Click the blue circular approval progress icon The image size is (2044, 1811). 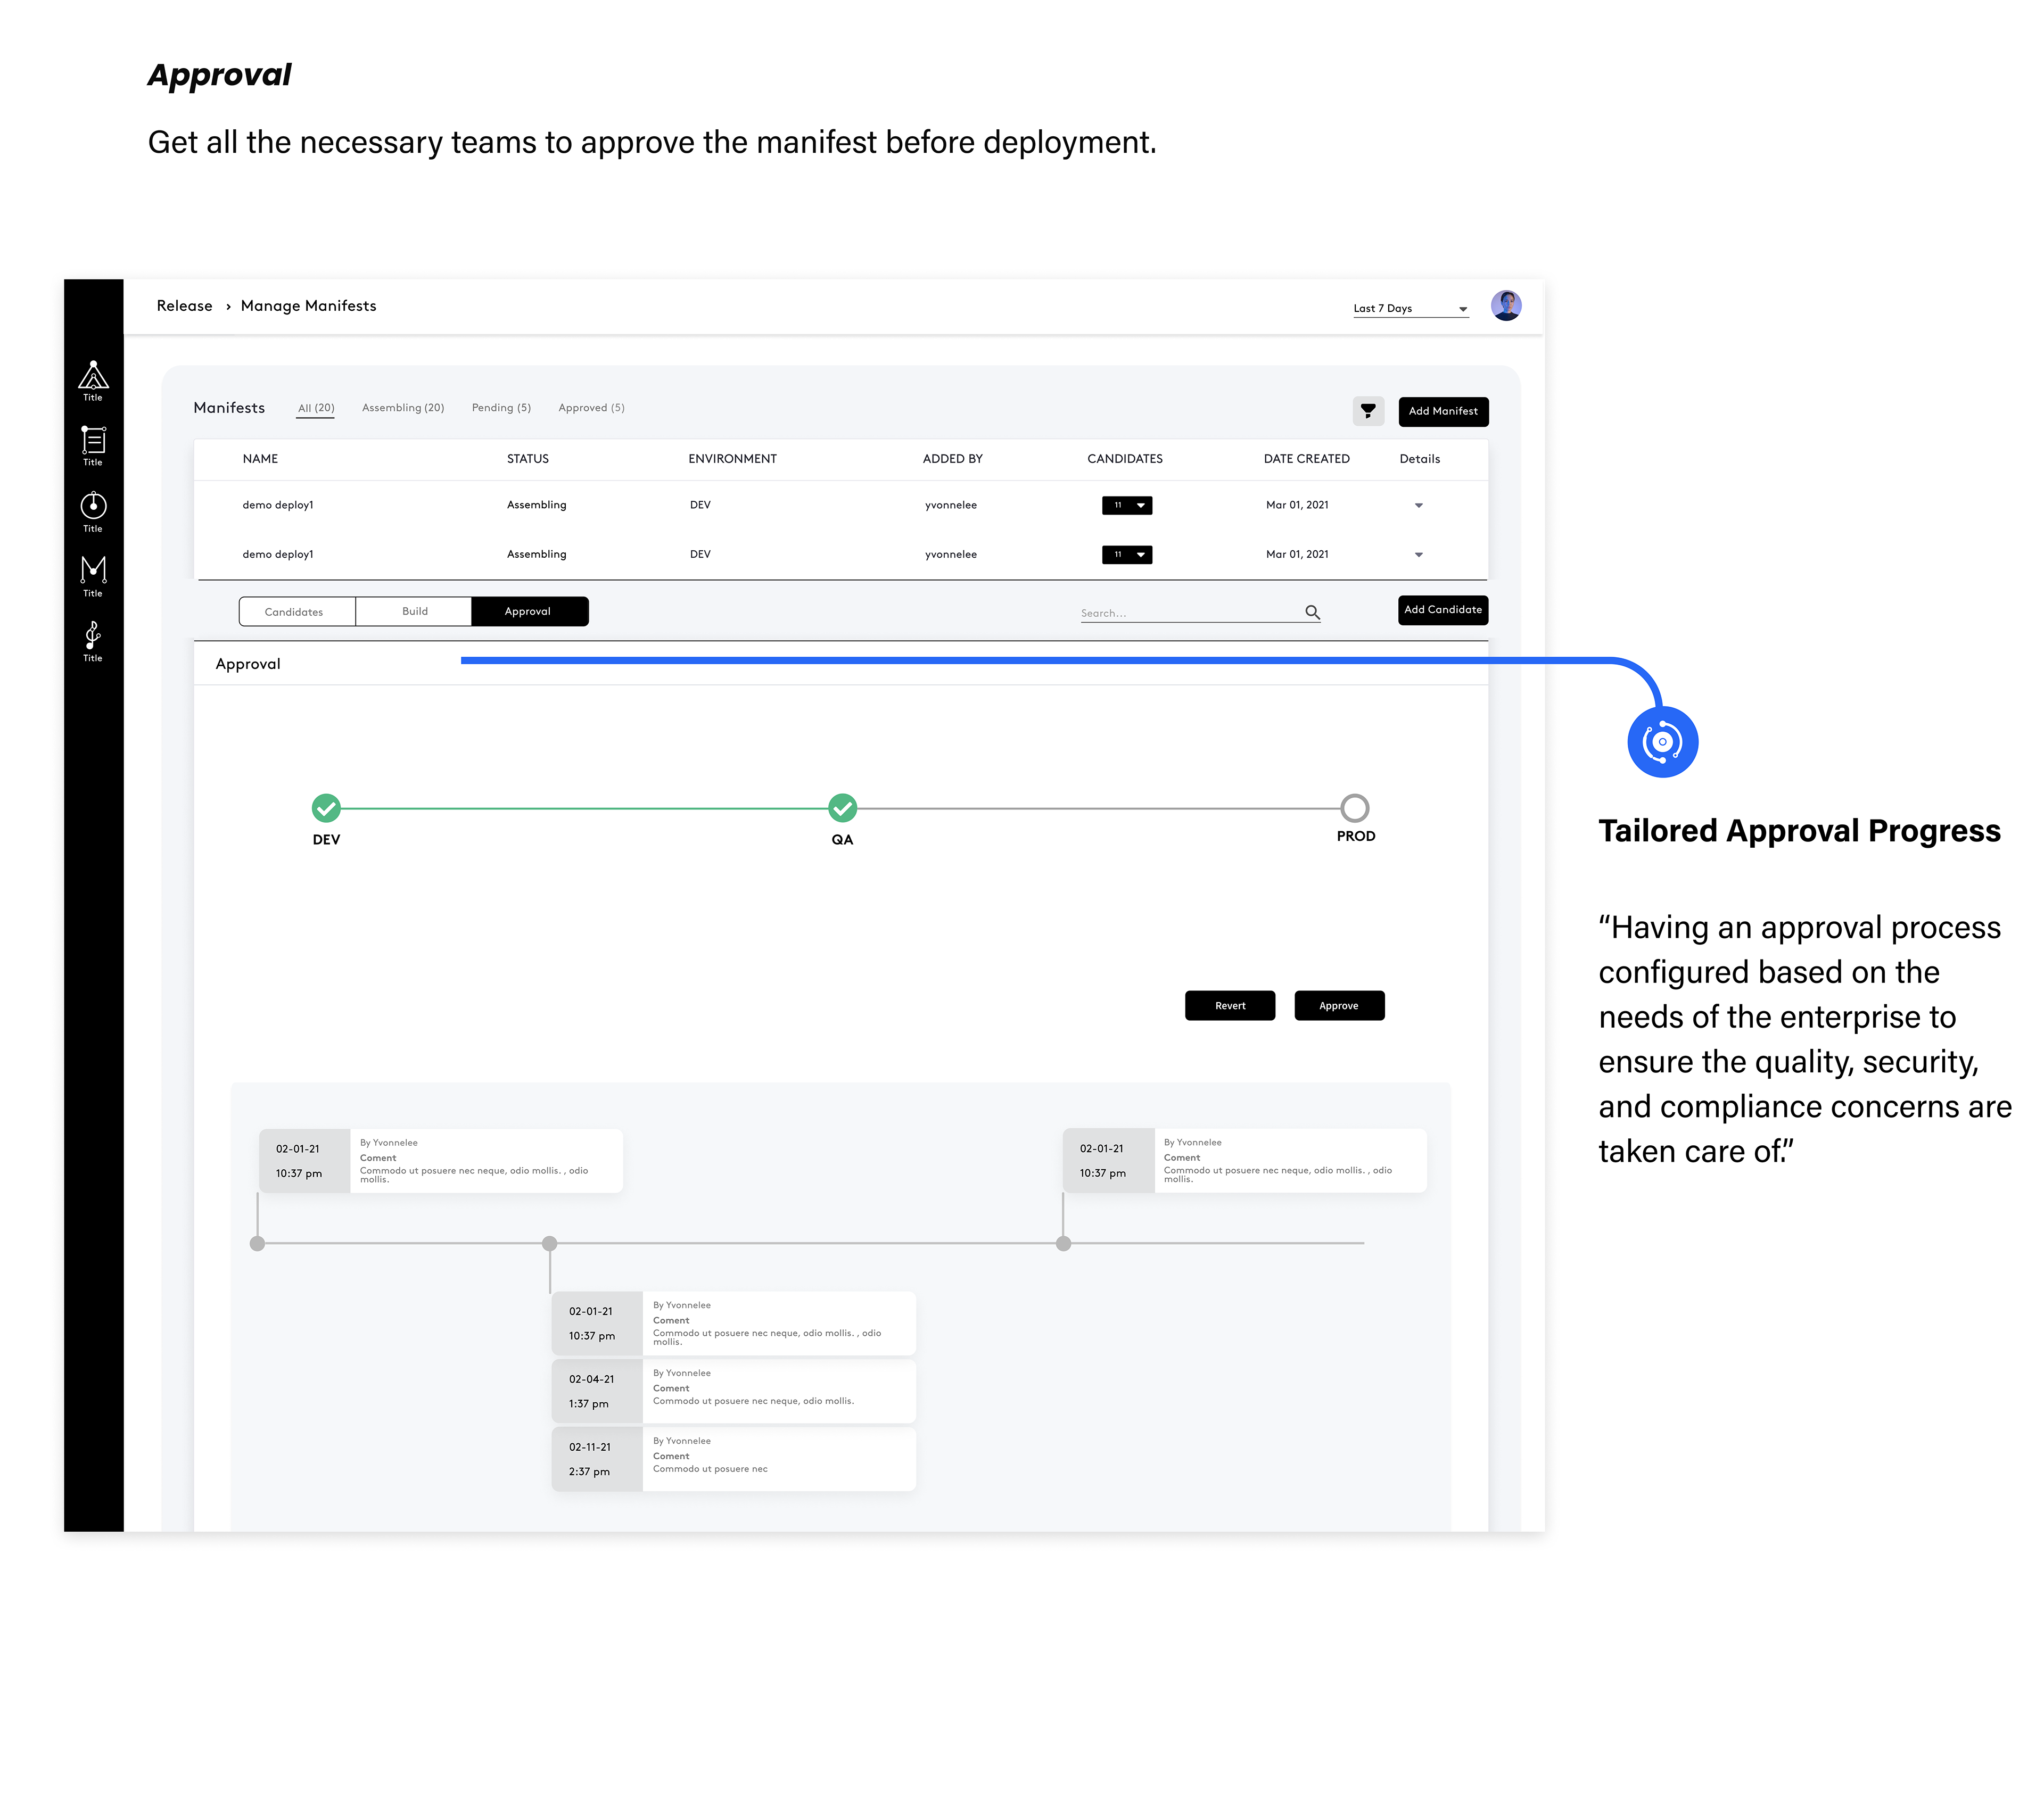click(x=1662, y=742)
